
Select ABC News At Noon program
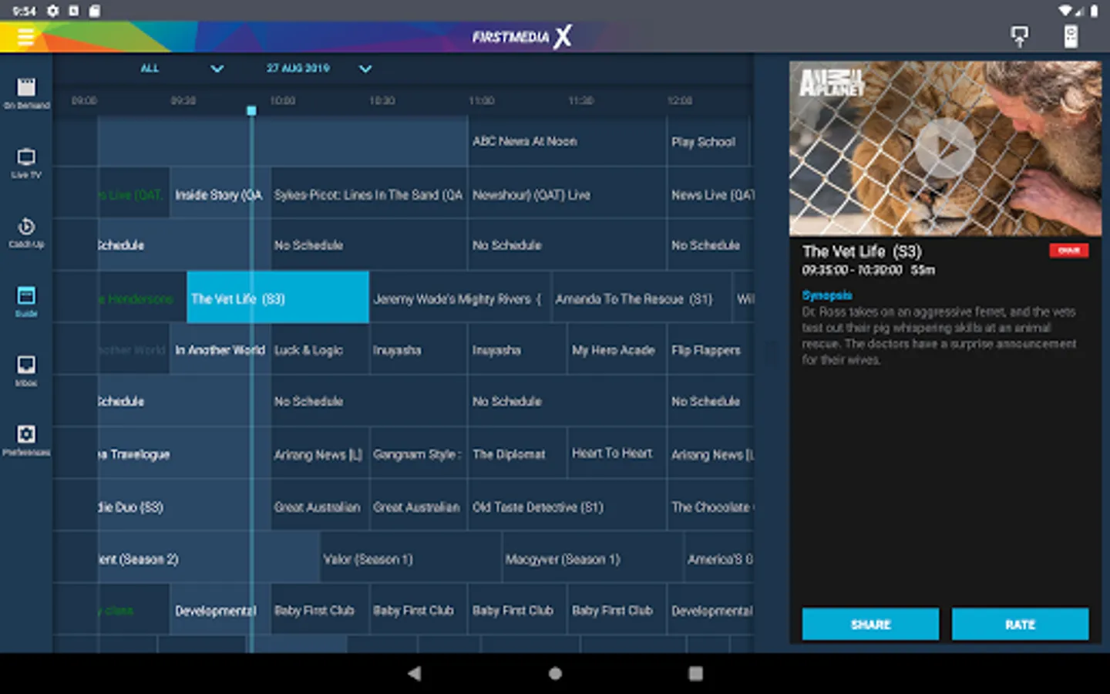pos(567,142)
